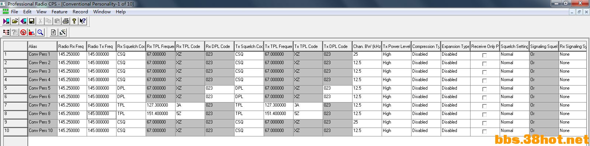Select Expansion Type Disabled in row 10
The image size is (590, 146).
pos(455,132)
